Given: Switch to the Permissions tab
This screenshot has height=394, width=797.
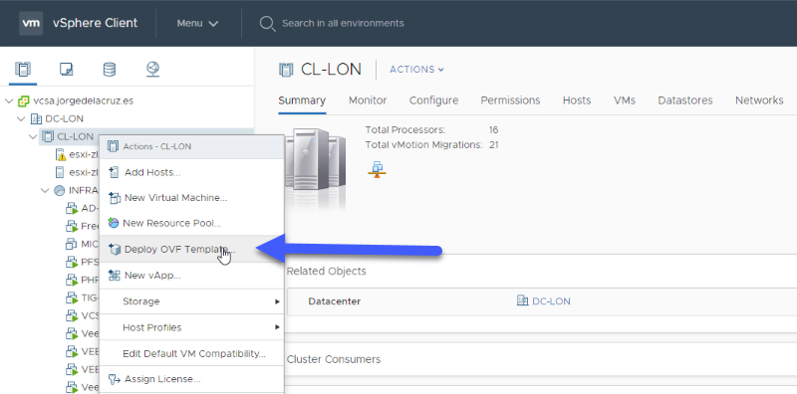Looking at the screenshot, I should pyautogui.click(x=510, y=100).
